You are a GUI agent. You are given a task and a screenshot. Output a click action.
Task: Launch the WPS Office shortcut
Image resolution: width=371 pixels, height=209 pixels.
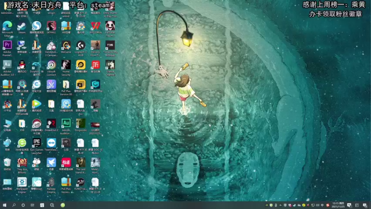(x=96, y=27)
